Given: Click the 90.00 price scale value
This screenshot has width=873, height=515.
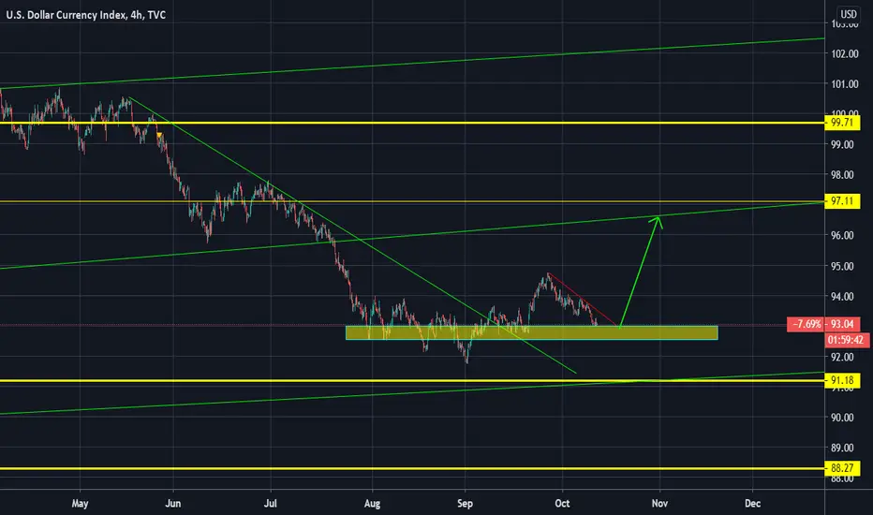Looking at the screenshot, I should click(x=842, y=418).
